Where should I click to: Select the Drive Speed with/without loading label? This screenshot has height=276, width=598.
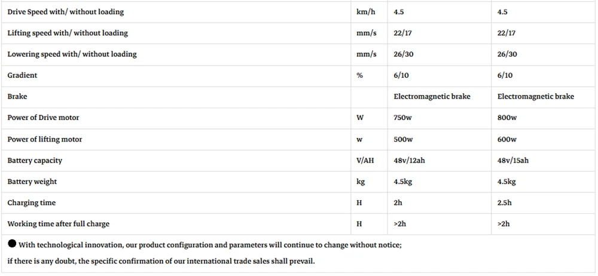66,12
